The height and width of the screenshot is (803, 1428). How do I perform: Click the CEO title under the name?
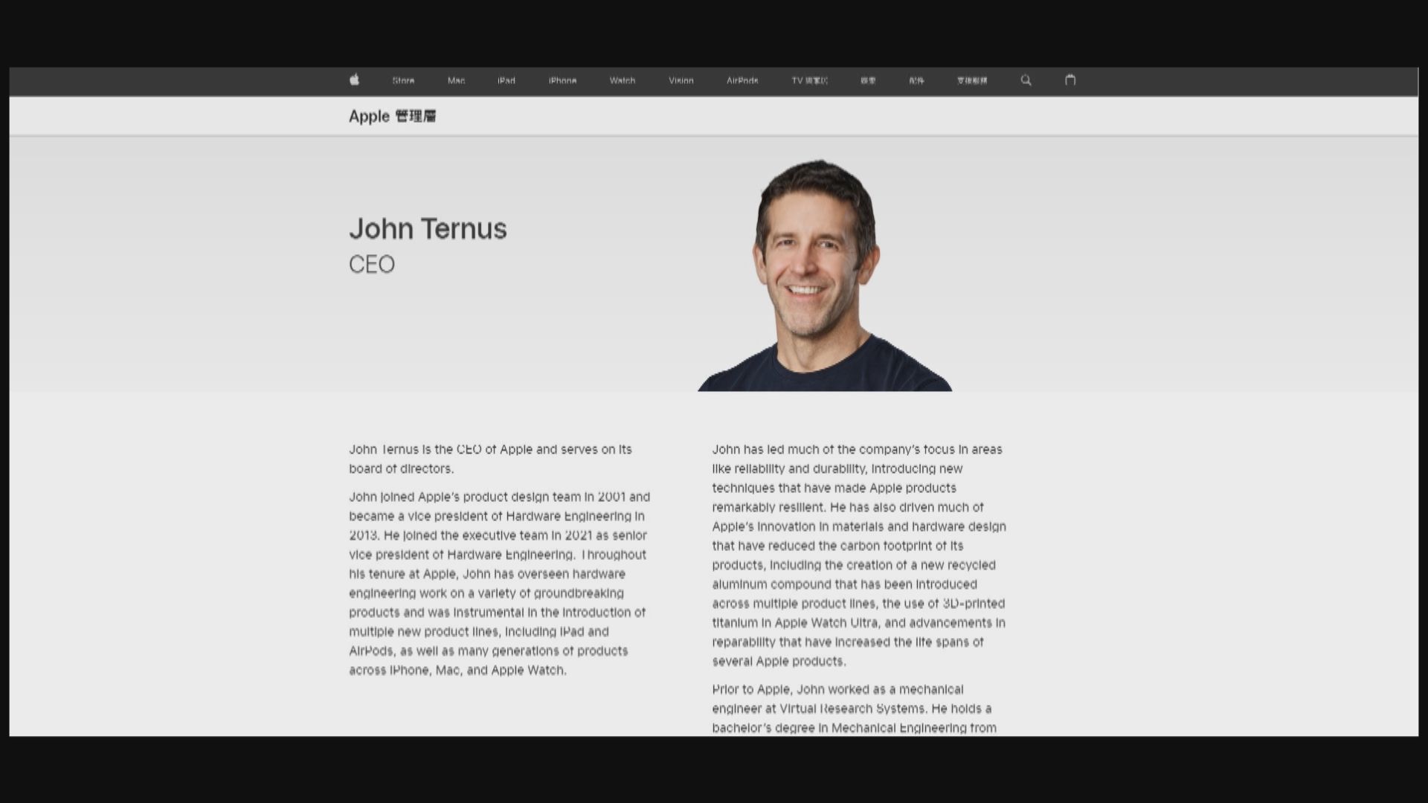pyautogui.click(x=372, y=264)
